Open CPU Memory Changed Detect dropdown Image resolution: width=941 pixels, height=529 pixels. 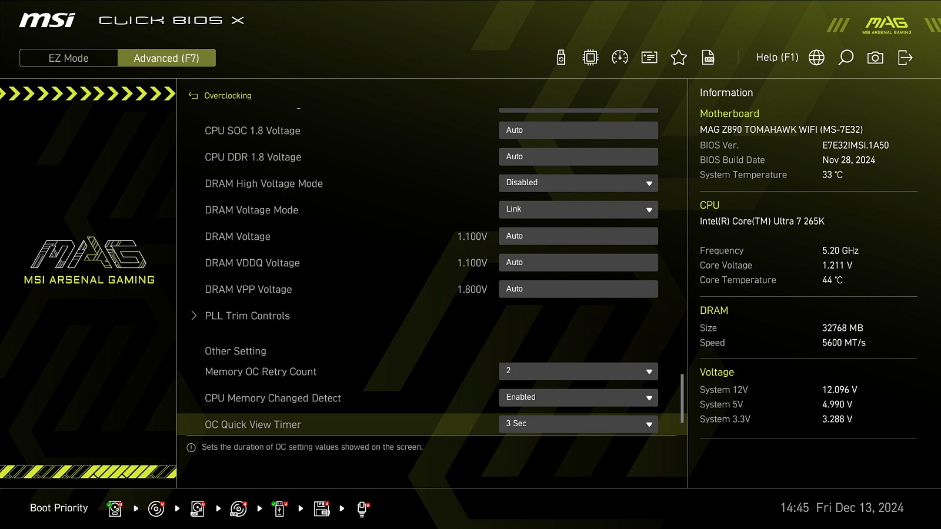point(578,397)
